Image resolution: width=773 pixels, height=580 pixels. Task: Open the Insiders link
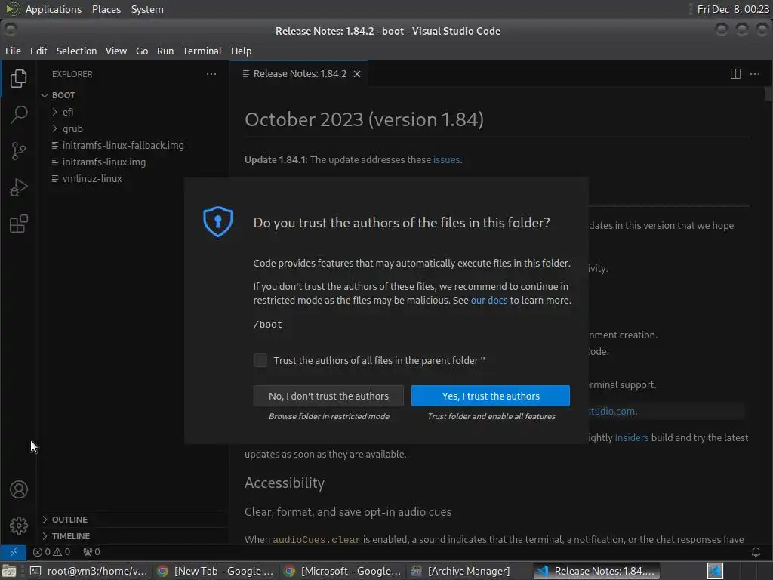click(x=632, y=437)
